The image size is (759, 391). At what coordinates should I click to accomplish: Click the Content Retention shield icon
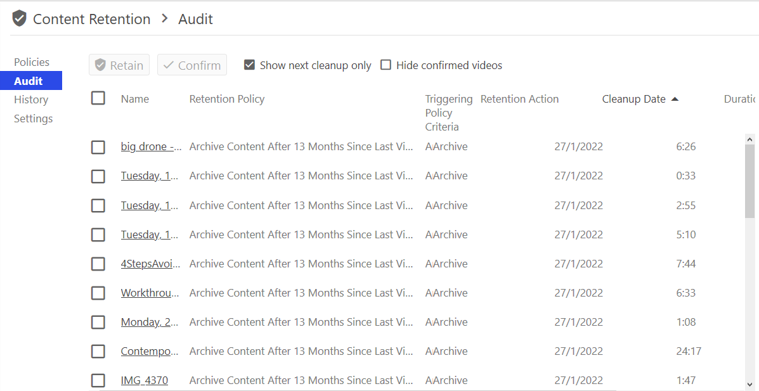(x=20, y=19)
